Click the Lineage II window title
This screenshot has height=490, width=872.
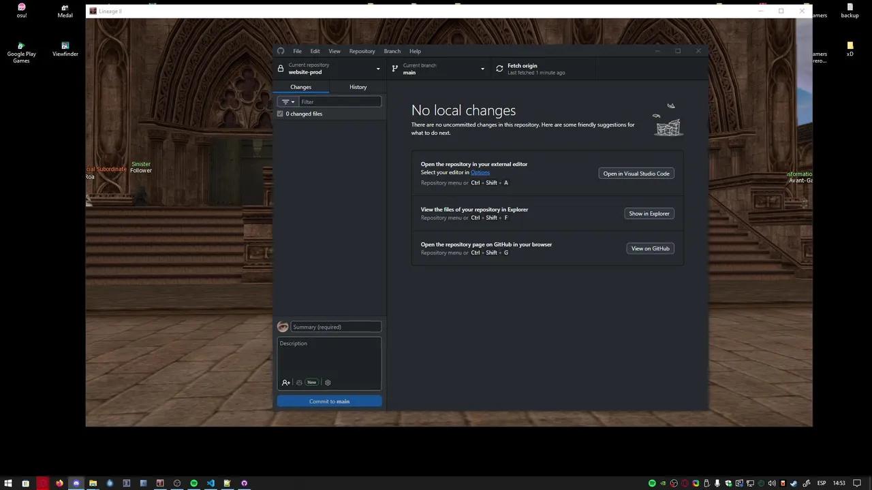tap(110, 11)
